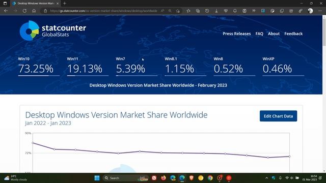Click the Desktop Windows Version Market Share heading

116,115
